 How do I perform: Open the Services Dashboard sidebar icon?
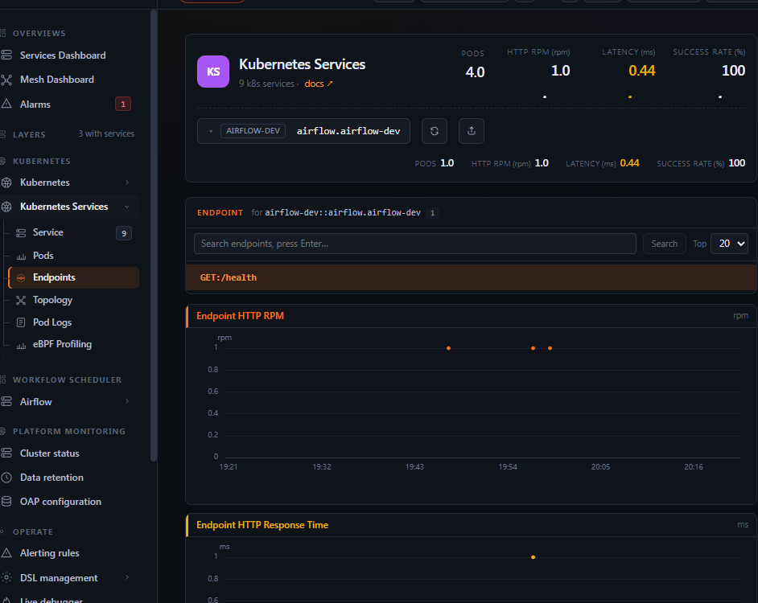click(x=6, y=55)
